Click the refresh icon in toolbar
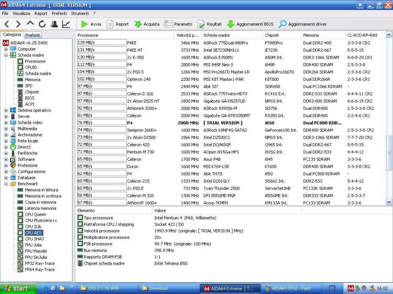The image size is (393, 294). (42, 24)
